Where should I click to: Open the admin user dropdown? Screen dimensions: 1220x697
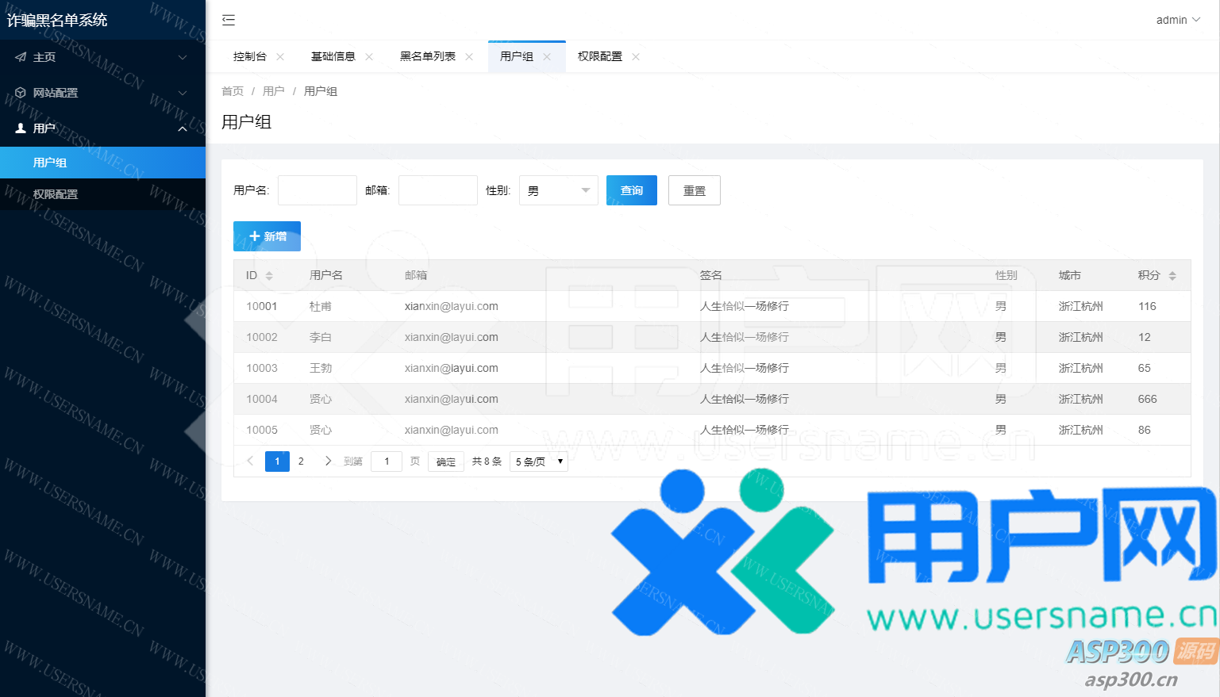coord(1178,20)
